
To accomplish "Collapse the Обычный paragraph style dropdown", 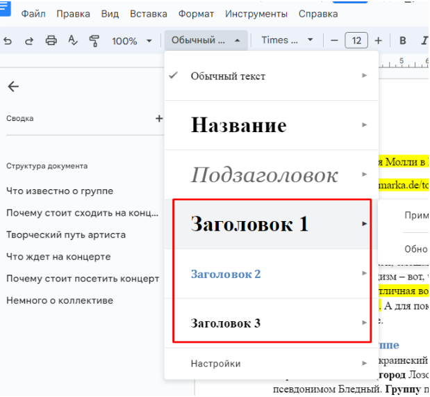I will [x=206, y=40].
